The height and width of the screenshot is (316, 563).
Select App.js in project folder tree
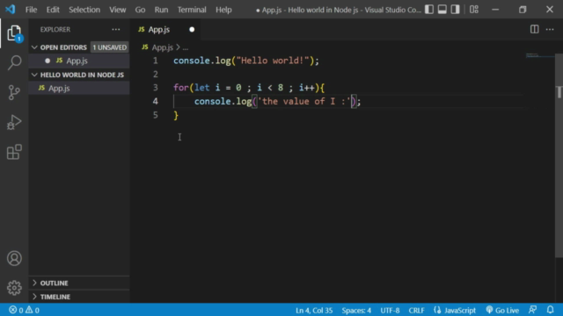[79, 88]
